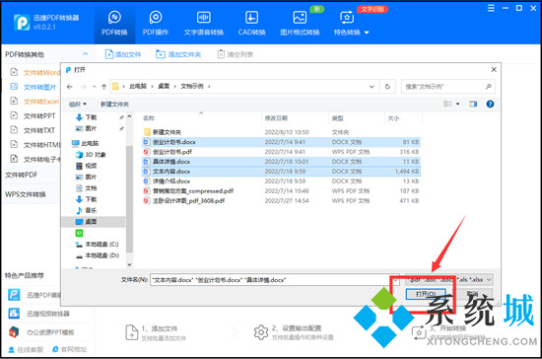Screen dimensions: 542x359
Task: Switch to the PDF操作 tab
Action: [155, 24]
